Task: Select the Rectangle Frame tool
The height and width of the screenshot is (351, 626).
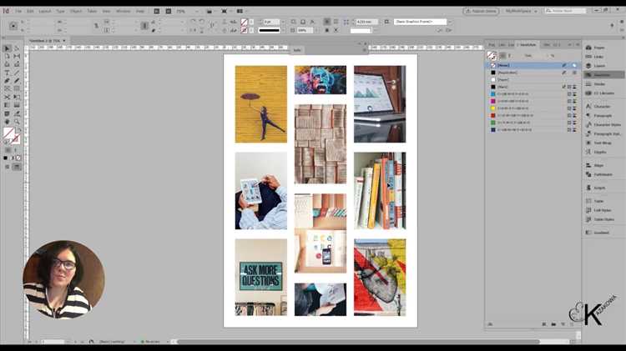Action: [7, 89]
